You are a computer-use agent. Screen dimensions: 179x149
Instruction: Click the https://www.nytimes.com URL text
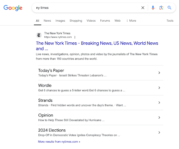(58, 37)
